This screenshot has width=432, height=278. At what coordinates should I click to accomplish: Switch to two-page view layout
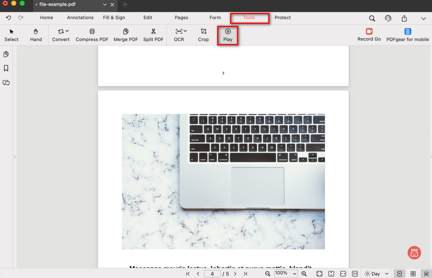(x=413, y=274)
